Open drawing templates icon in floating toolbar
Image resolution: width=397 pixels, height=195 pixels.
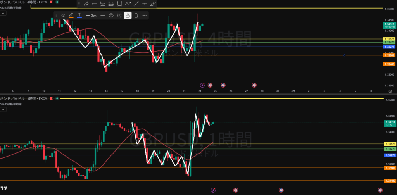pyautogui.click(x=62, y=16)
